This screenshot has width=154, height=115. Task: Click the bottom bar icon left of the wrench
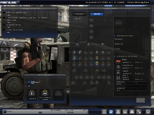[x=132, y=111]
